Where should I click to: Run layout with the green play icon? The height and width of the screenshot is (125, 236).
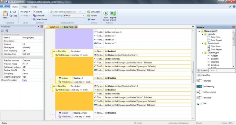[x=106, y=13]
